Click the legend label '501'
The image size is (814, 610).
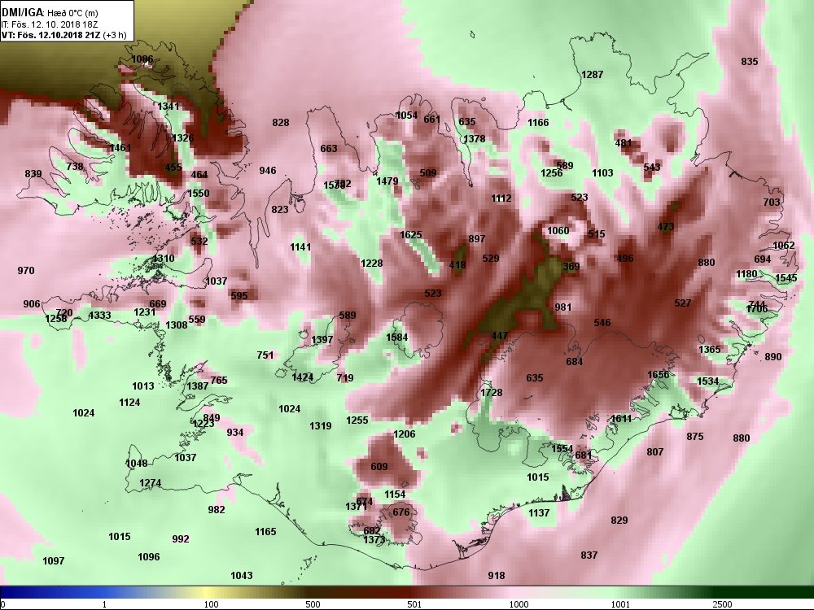[414, 604]
